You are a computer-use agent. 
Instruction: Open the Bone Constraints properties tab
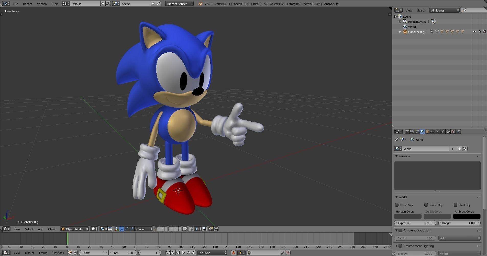click(448, 132)
